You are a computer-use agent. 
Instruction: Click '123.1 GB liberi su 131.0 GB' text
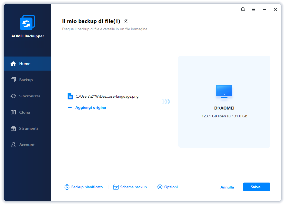224,116
